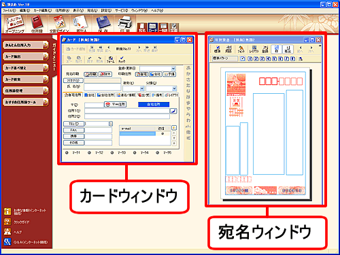The image size is (340, 255).
Task: Expand カード並べ替え guide menu item
Action: 26,68
